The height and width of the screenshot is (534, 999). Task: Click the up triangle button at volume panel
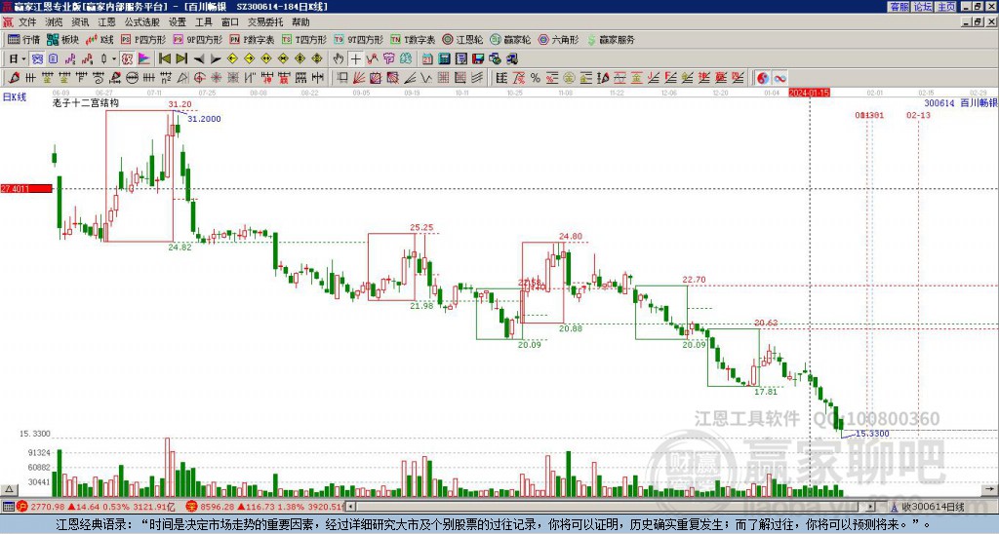pyautogui.click(x=9, y=490)
